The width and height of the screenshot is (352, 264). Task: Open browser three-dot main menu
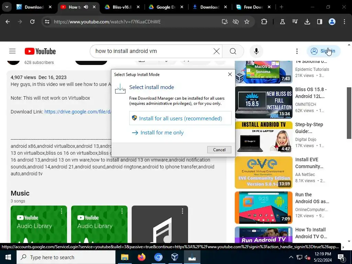[344, 22]
